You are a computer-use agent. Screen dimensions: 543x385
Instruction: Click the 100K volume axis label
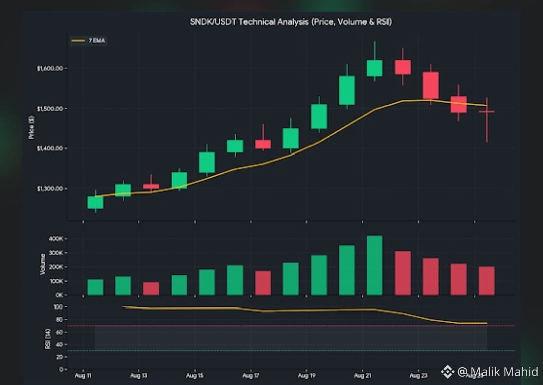pos(56,281)
